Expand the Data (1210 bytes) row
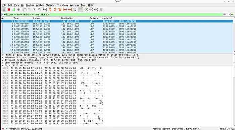 [x=3, y=65]
